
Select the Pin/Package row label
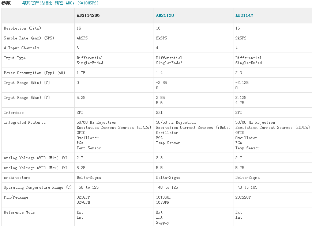pyautogui.click(x=16, y=197)
